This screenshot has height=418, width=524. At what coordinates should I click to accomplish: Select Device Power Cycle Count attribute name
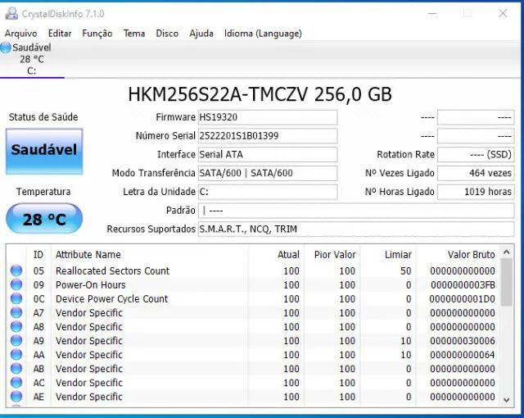point(111,299)
